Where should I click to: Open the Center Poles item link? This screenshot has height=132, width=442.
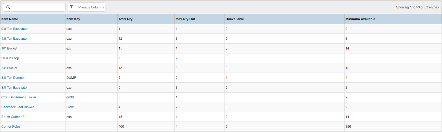pyautogui.click(x=11, y=127)
